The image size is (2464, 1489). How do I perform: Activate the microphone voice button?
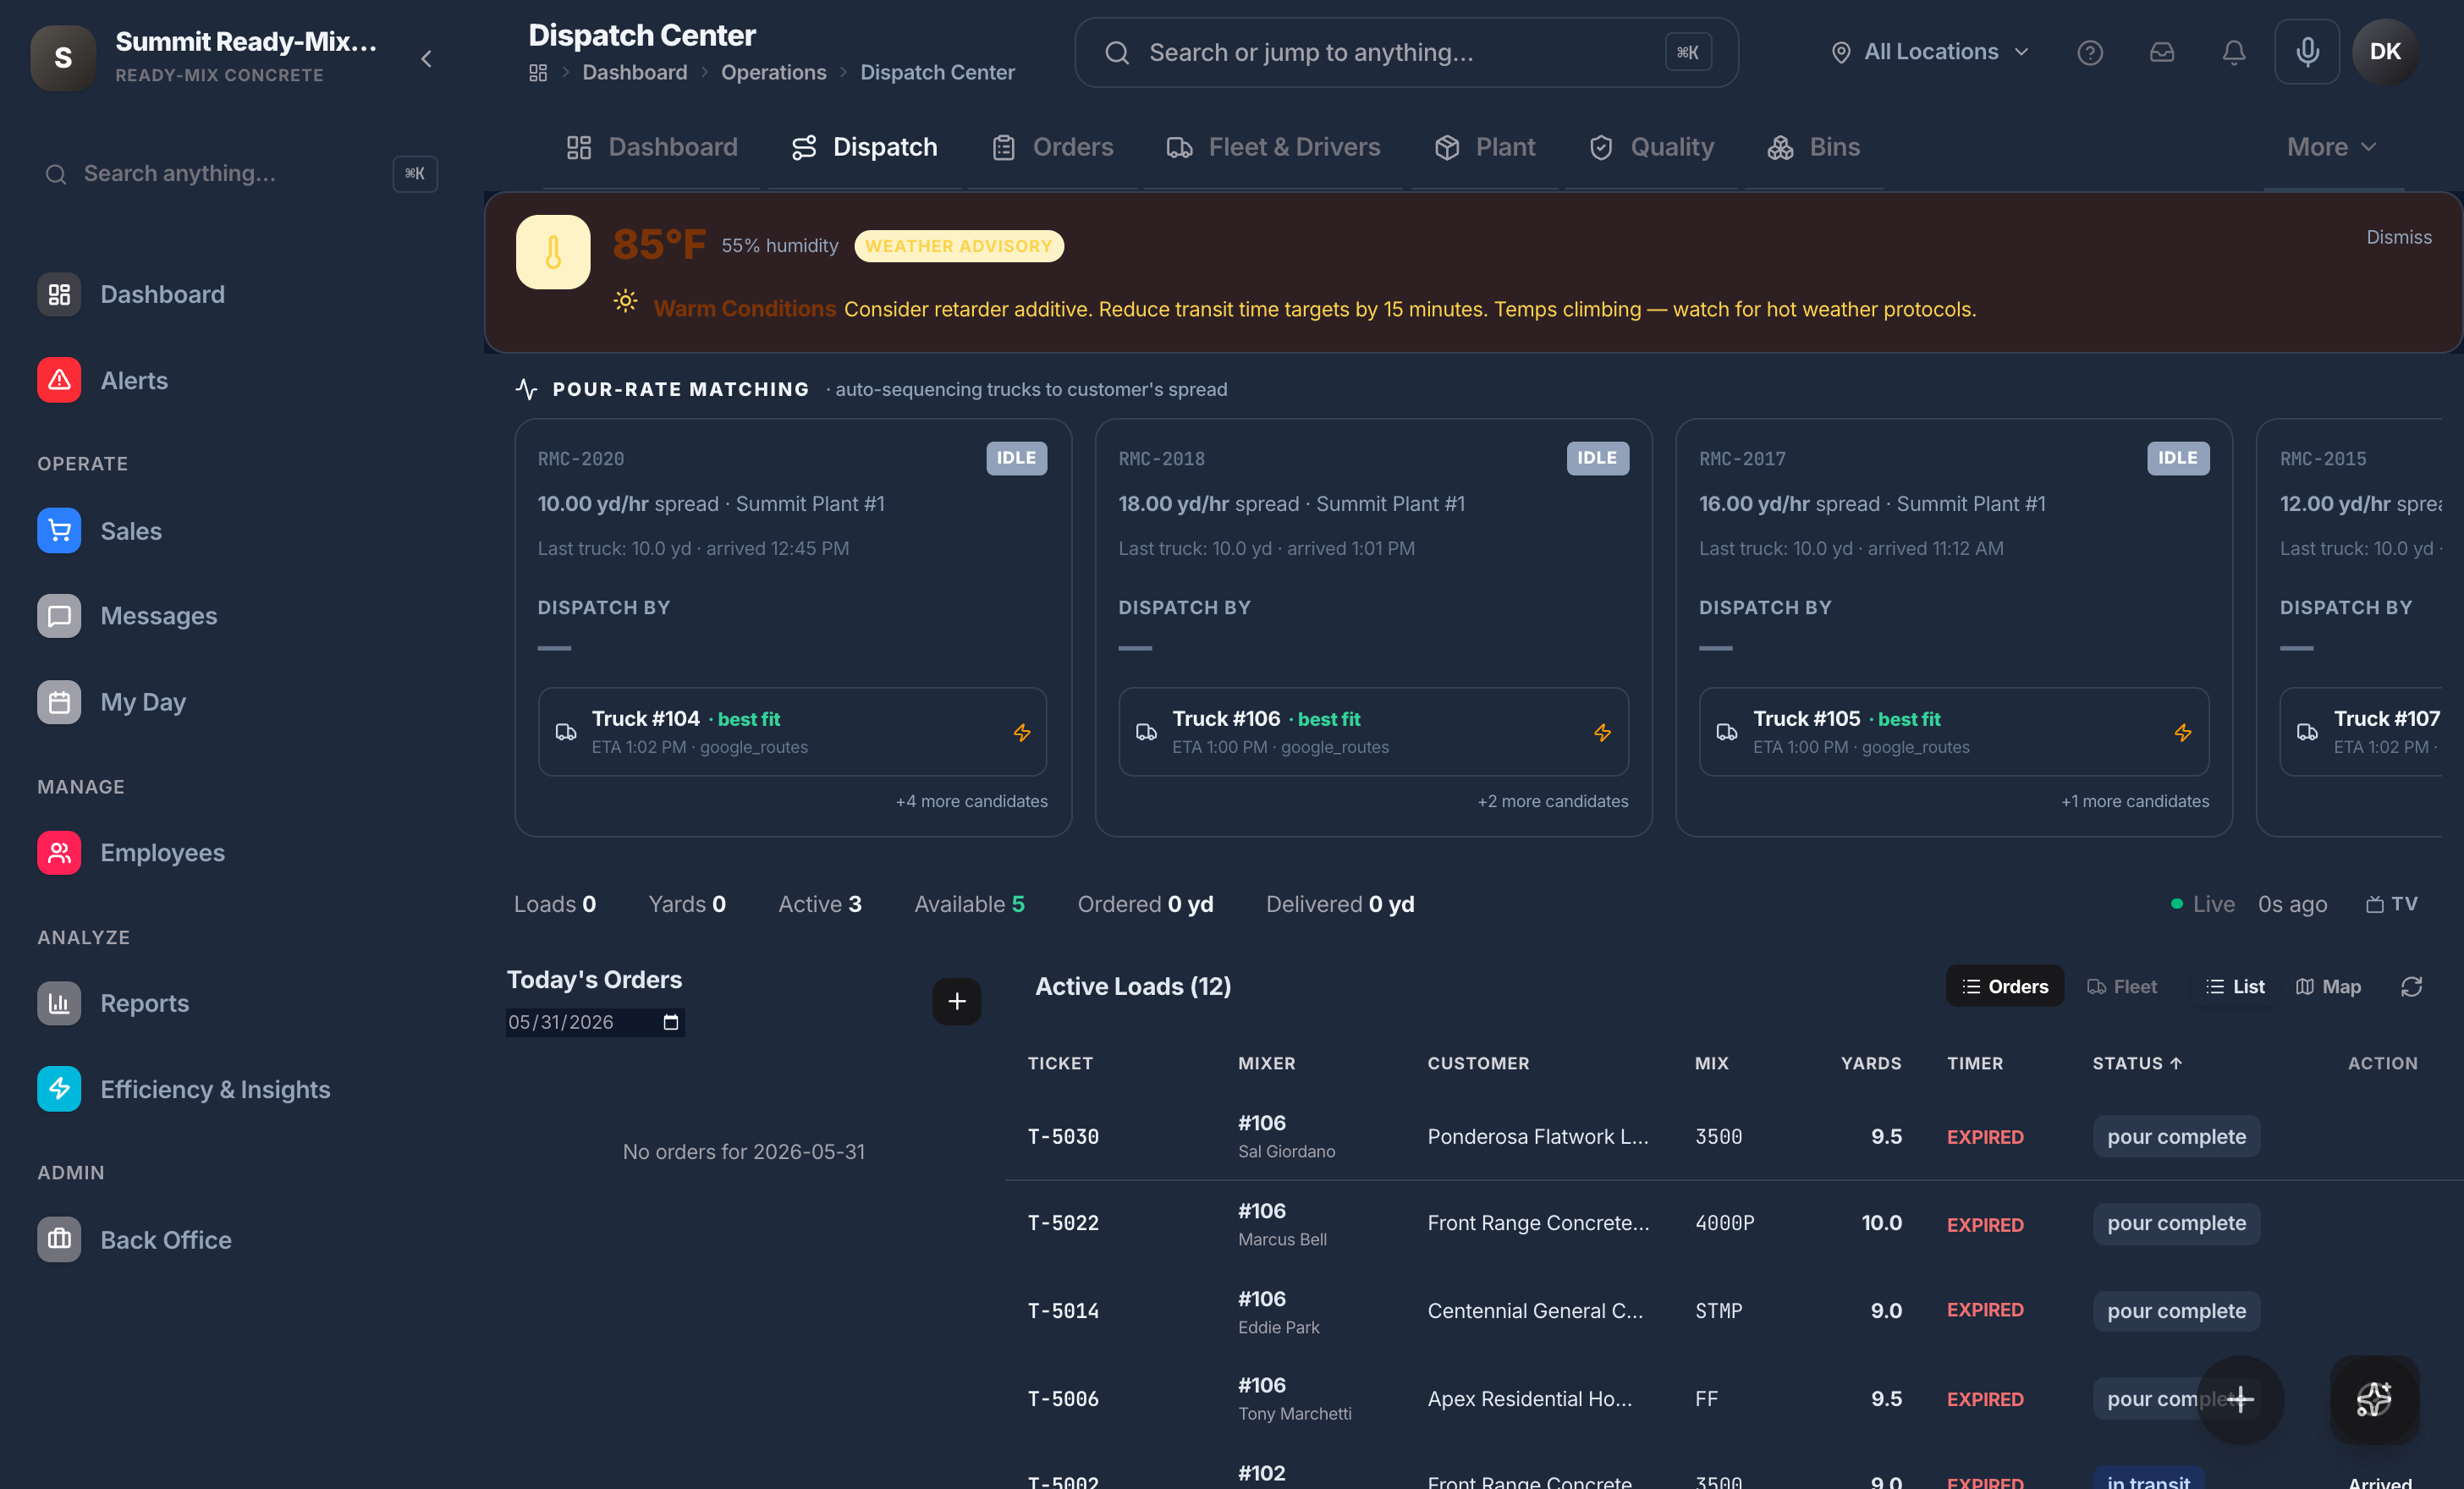coord(2306,52)
